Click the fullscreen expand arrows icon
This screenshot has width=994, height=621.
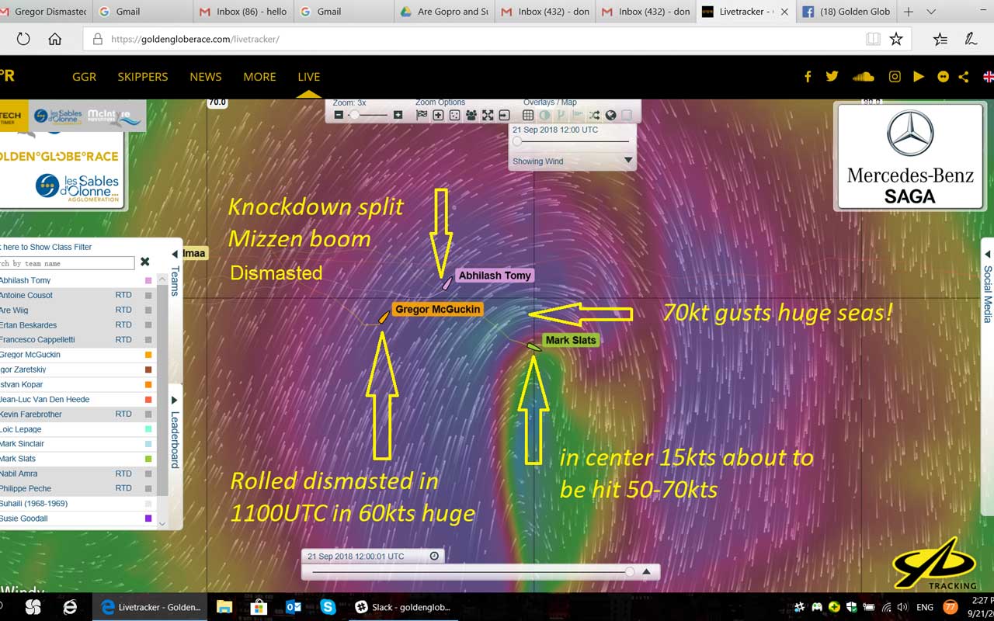point(488,115)
